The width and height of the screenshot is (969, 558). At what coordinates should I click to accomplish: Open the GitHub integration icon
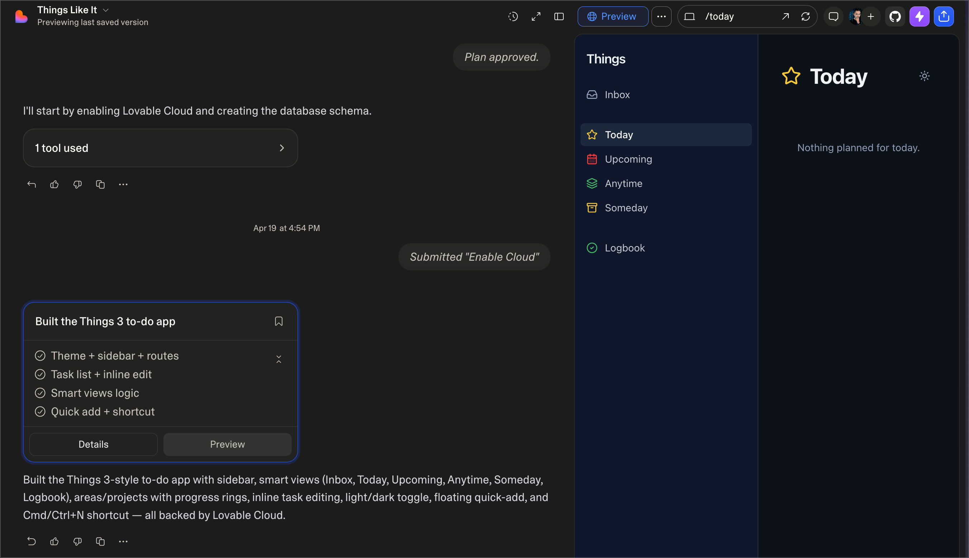(x=895, y=16)
